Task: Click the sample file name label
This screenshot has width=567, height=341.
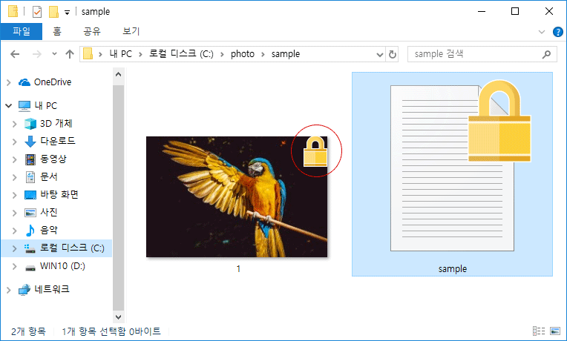Action: click(x=453, y=269)
